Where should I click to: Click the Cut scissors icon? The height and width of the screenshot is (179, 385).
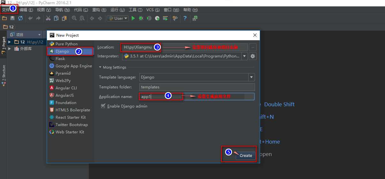48,18
